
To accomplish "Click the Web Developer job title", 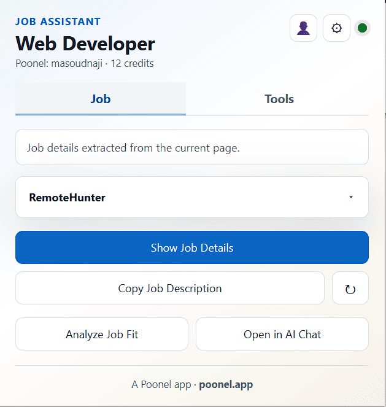I will (x=85, y=44).
